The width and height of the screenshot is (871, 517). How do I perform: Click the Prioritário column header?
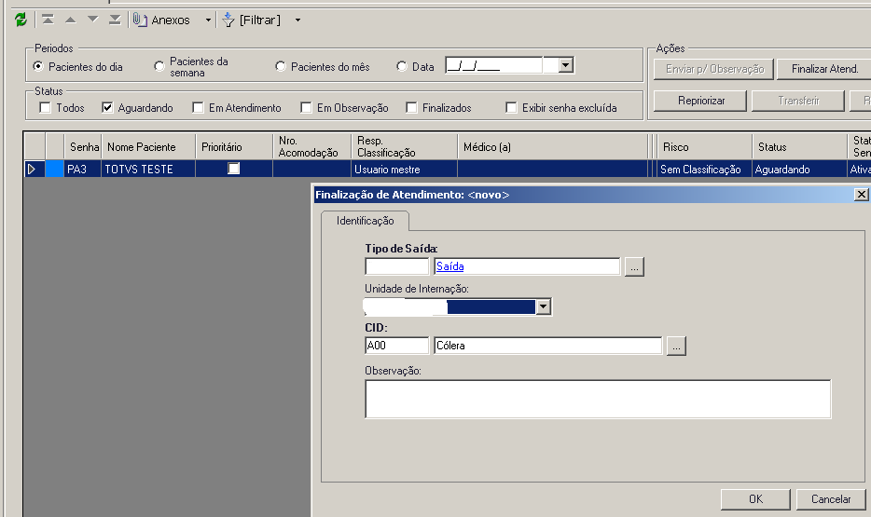[234, 147]
